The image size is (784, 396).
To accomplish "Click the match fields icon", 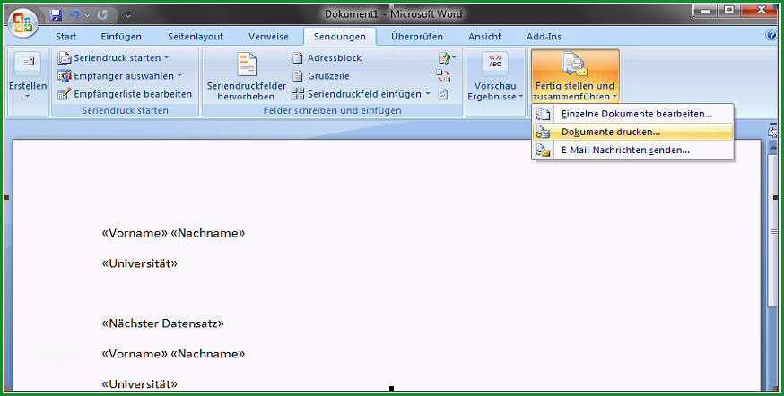I will (443, 76).
